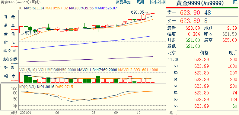The image size is (239, 115).
Task: Click the window icon beside 黄金9999 title
Action: 236,2
